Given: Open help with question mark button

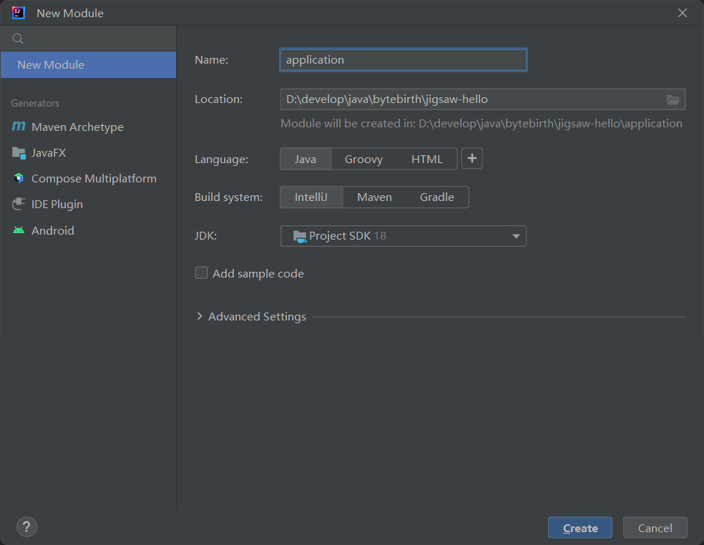Looking at the screenshot, I should click(26, 526).
